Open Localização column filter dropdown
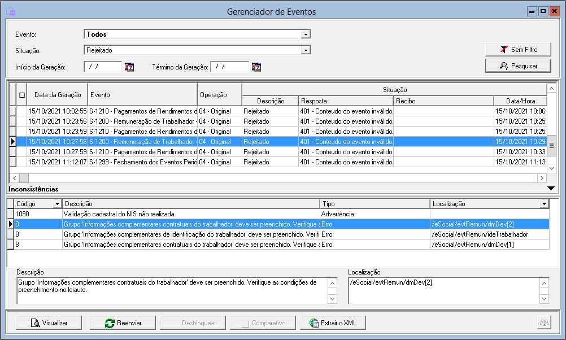This screenshot has width=566, height=340. click(x=544, y=204)
